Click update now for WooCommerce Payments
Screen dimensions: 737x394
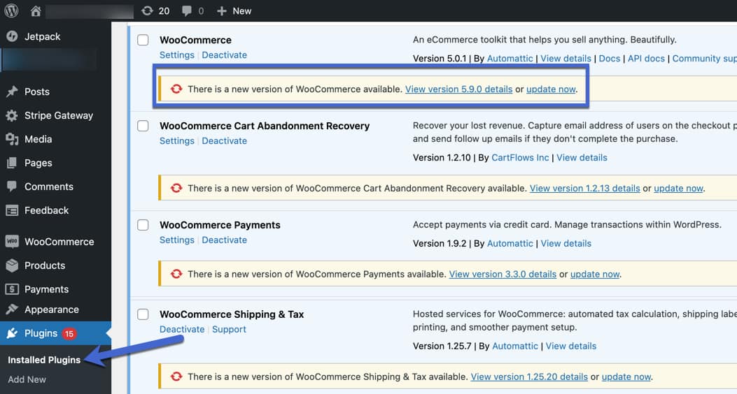[x=595, y=274]
